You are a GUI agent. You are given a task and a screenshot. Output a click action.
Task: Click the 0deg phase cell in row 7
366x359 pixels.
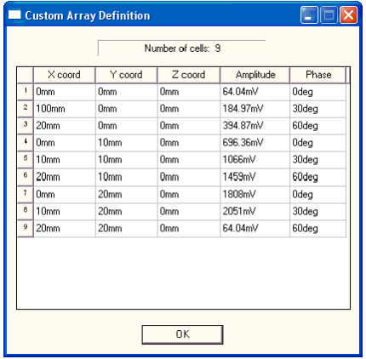(317, 195)
